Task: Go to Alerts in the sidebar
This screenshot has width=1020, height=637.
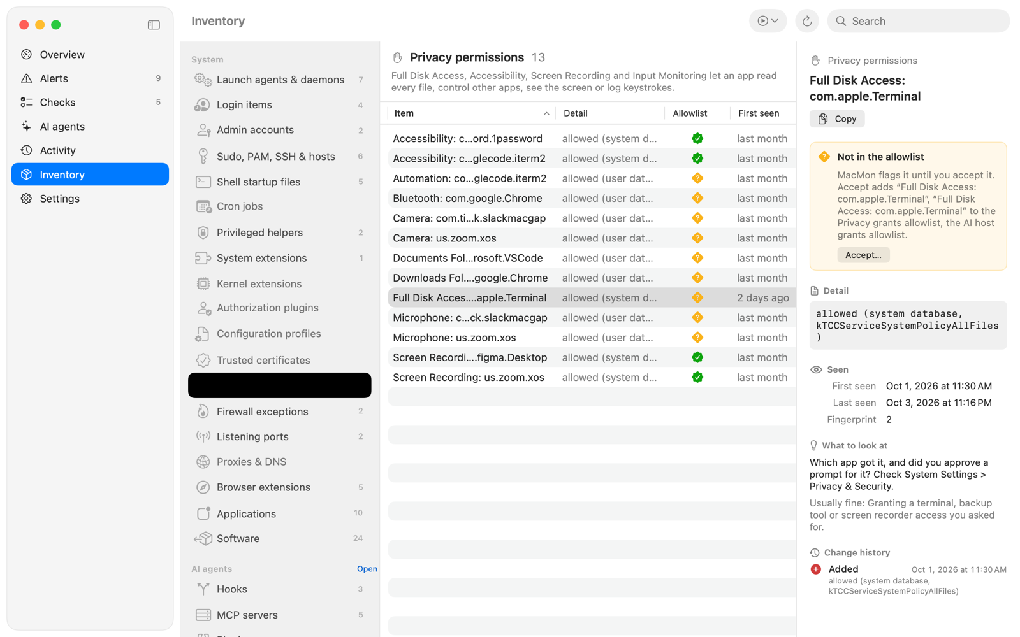Action: click(x=90, y=78)
